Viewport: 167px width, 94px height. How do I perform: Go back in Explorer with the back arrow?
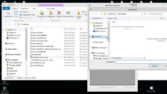pyautogui.click(x=5, y=24)
